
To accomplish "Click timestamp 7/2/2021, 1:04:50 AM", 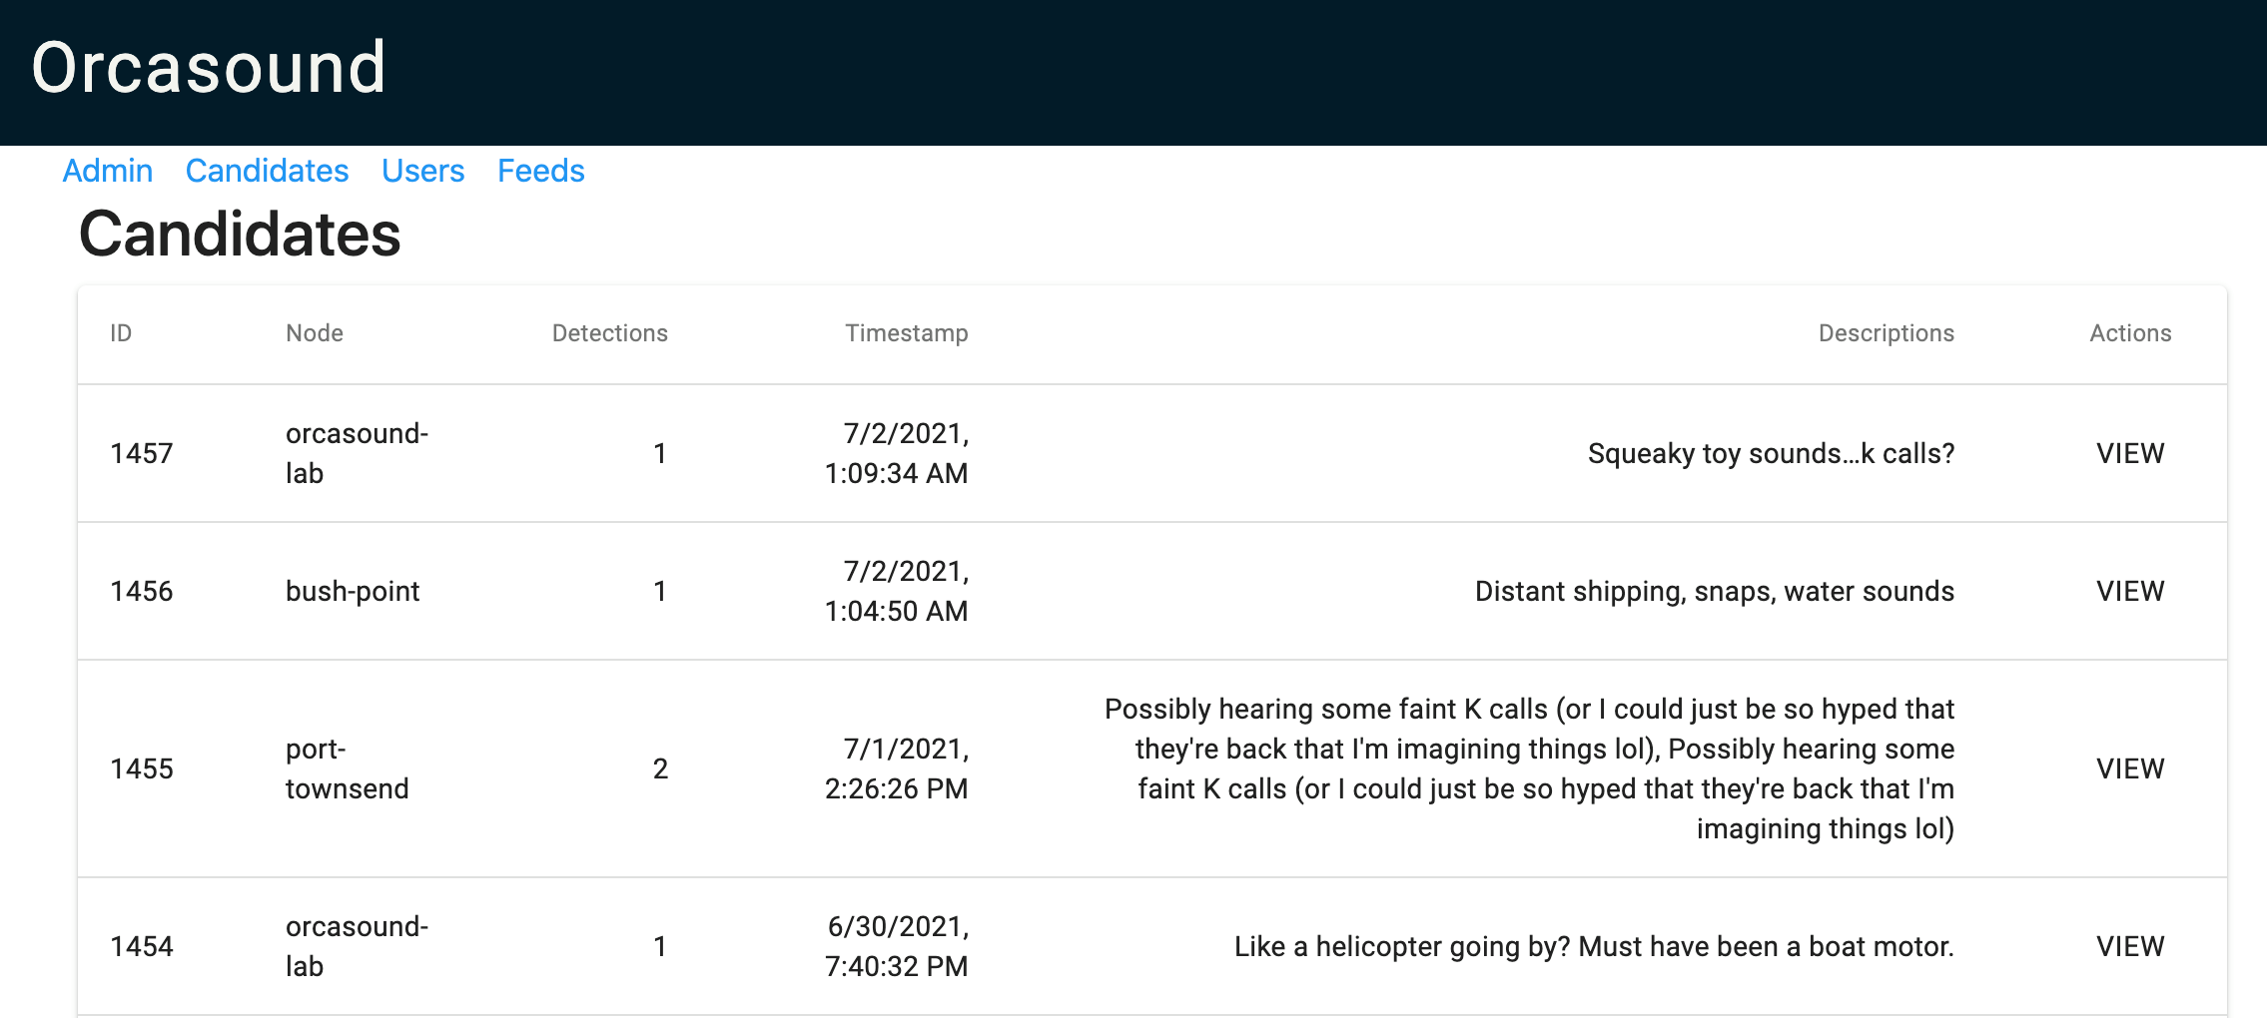I will click(897, 591).
